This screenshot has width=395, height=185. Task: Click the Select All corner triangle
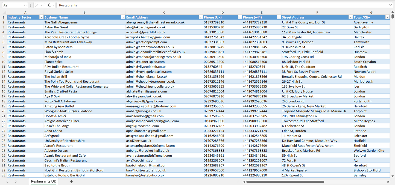(x=4, y=13)
